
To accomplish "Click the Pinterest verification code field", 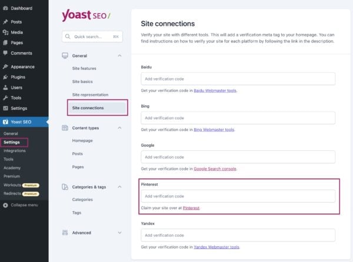I will 238,196.
